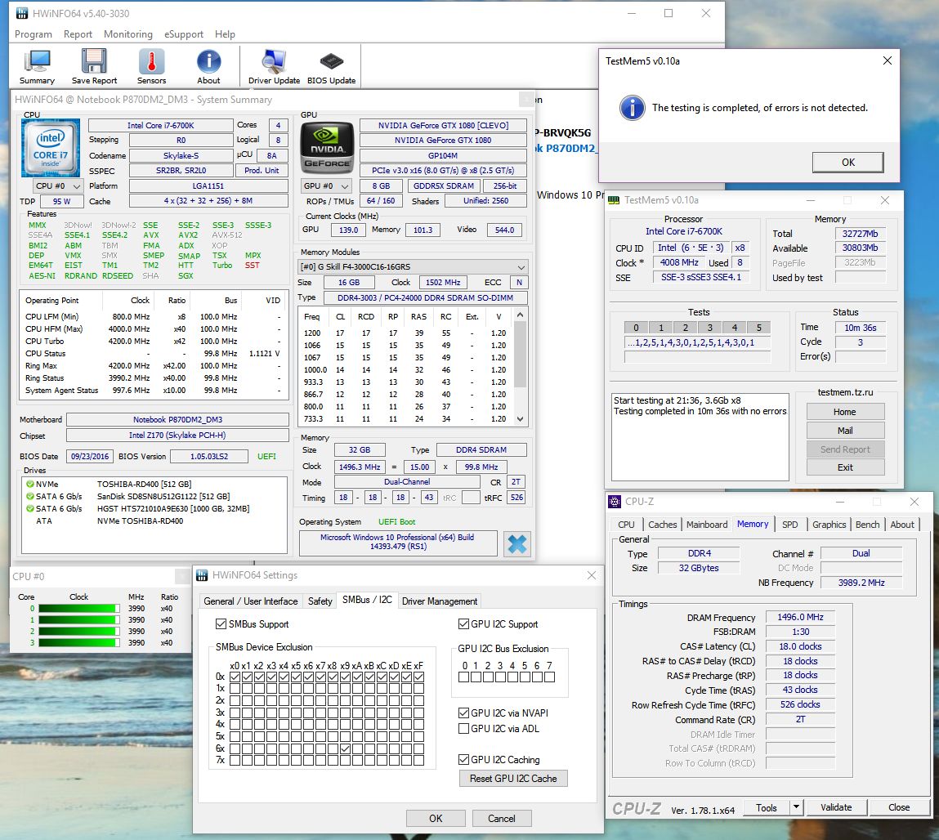Open the Program menu
The image size is (939, 840).
tap(34, 34)
